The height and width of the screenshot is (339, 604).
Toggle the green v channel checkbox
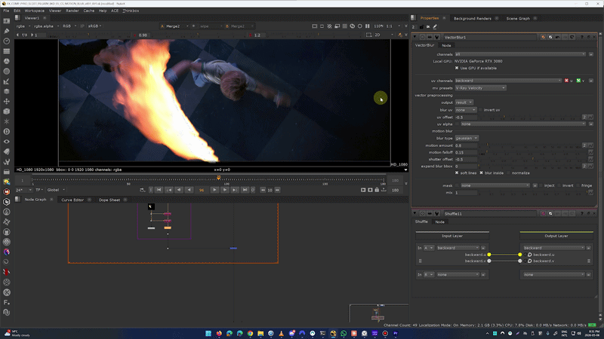[578, 81]
